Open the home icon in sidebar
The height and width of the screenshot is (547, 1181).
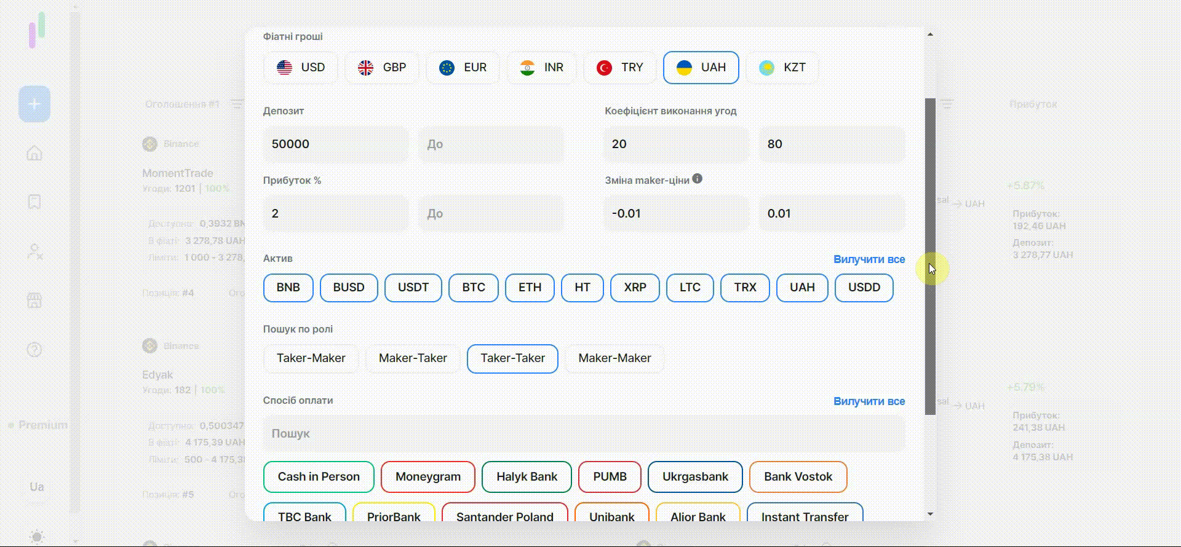(34, 153)
